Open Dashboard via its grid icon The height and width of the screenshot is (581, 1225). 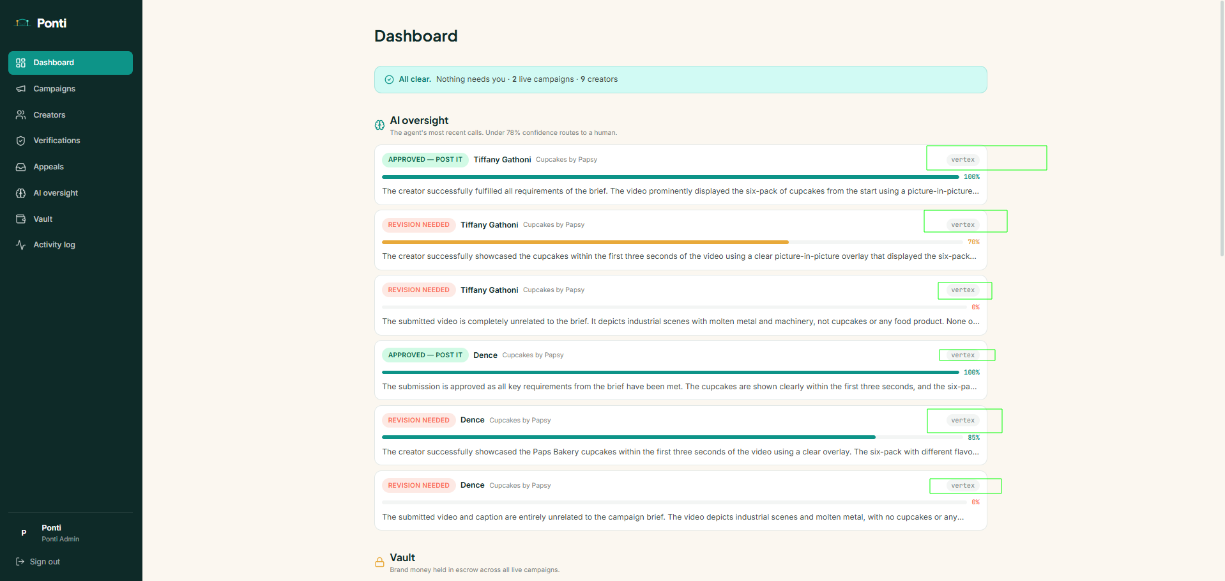pos(21,63)
